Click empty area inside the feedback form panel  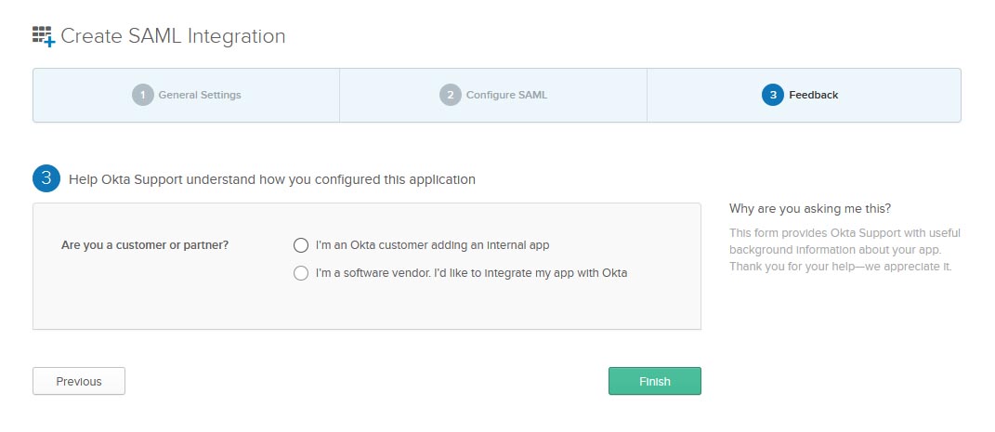click(167, 302)
